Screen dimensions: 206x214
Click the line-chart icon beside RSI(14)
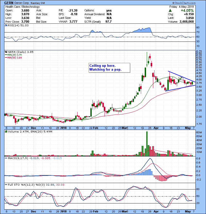click(x=6, y=25)
